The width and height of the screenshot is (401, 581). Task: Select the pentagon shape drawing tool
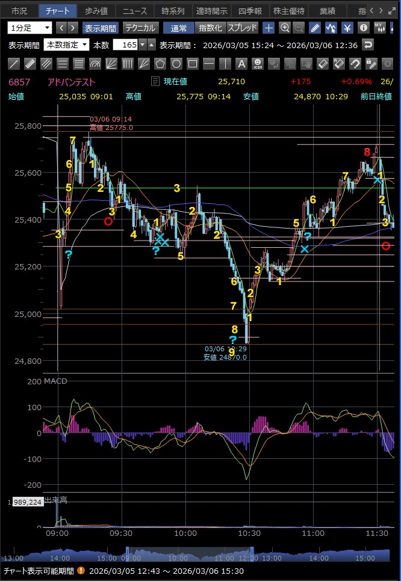point(160,64)
